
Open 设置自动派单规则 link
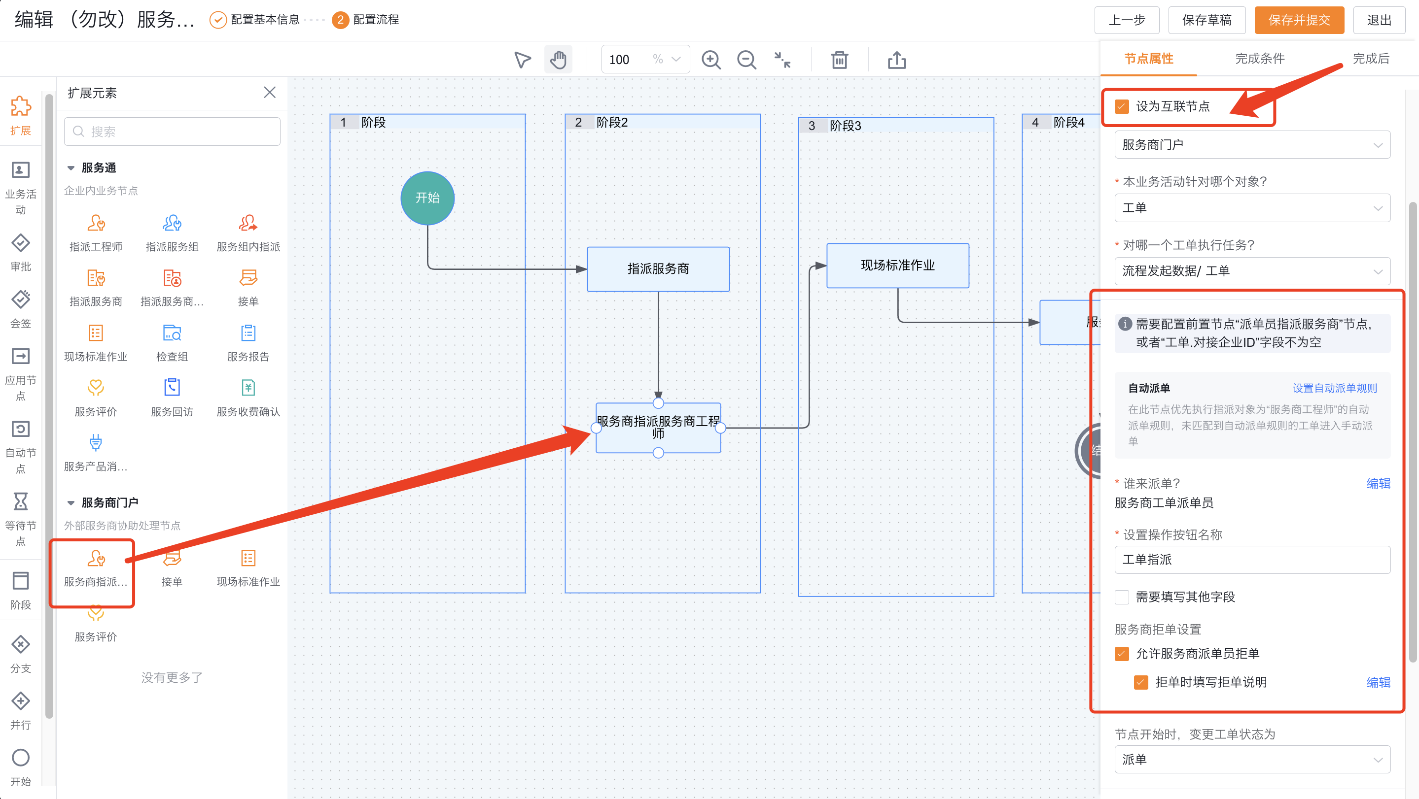coord(1334,388)
